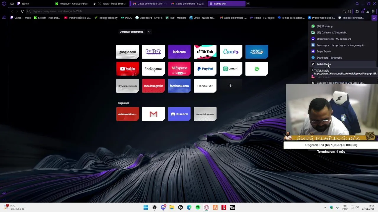Open the TikTok speed dial tile

click(x=205, y=52)
